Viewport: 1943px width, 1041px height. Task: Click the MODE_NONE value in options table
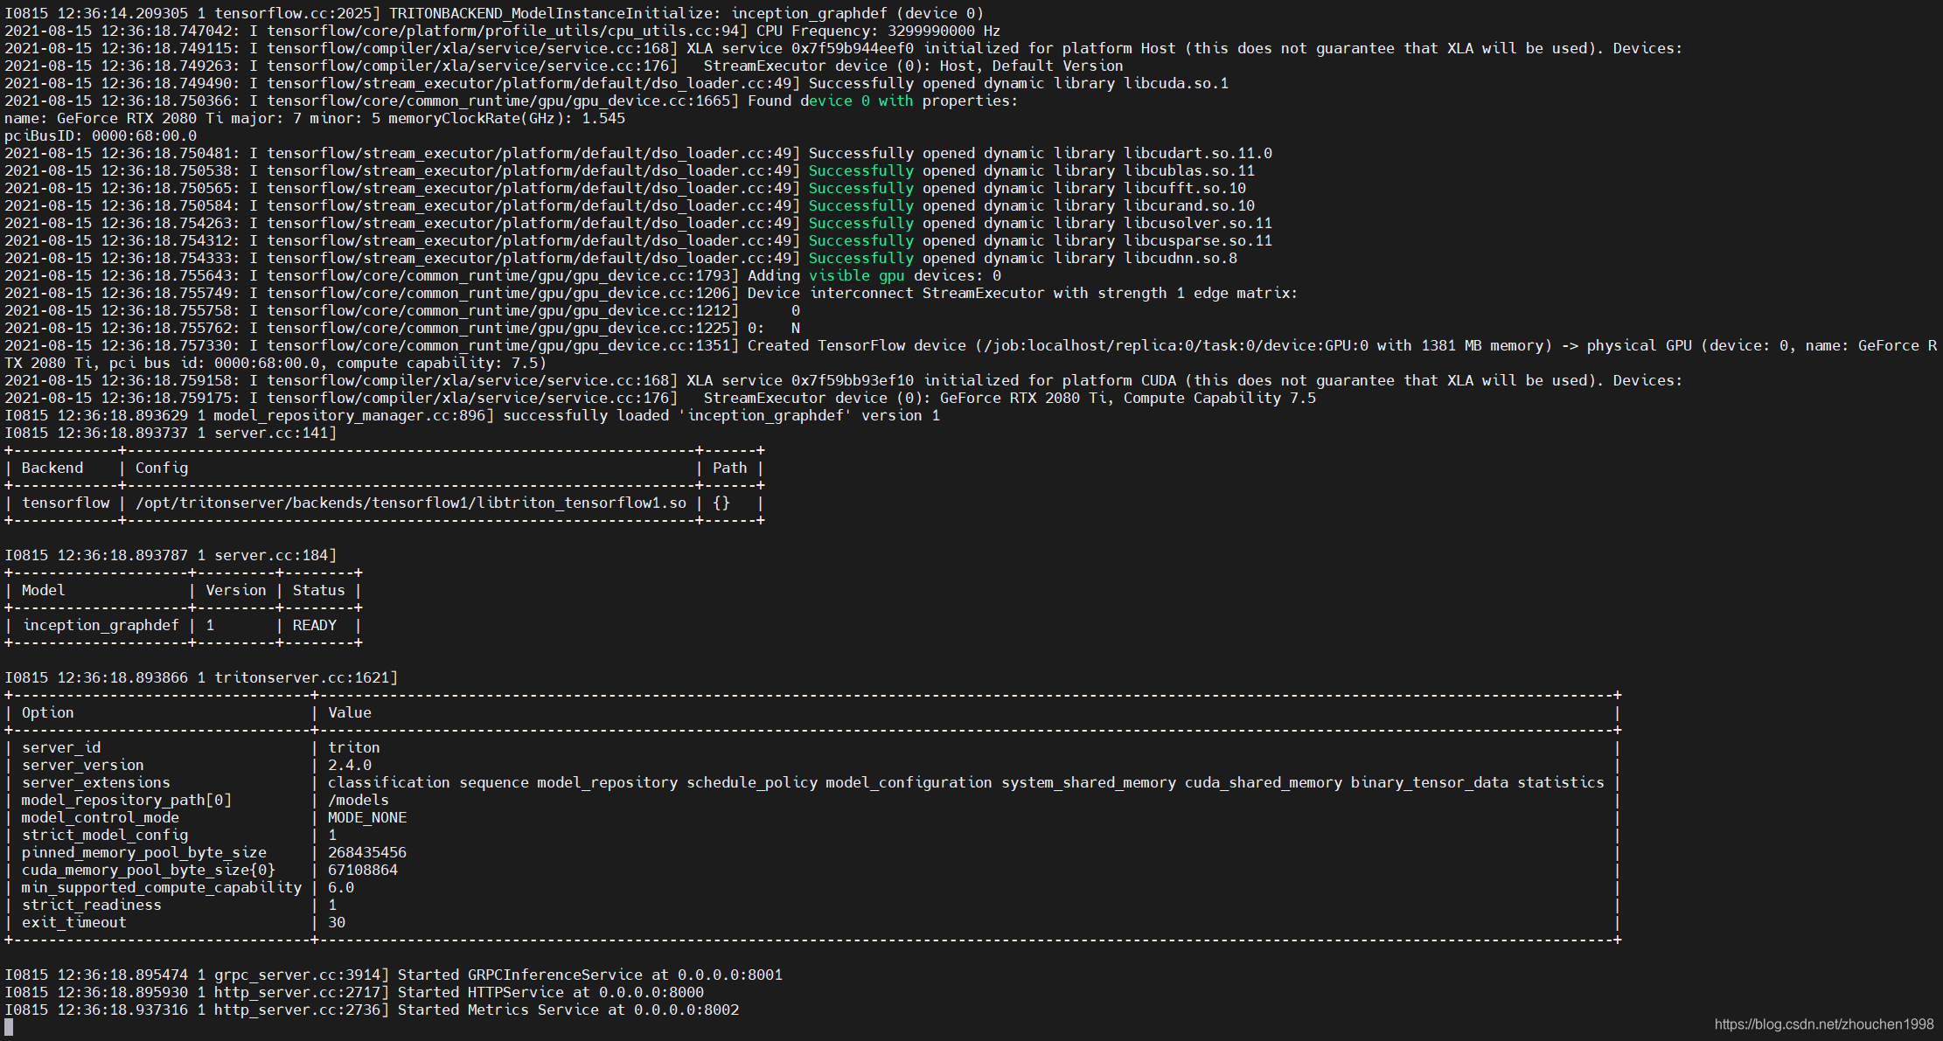coord(366,817)
